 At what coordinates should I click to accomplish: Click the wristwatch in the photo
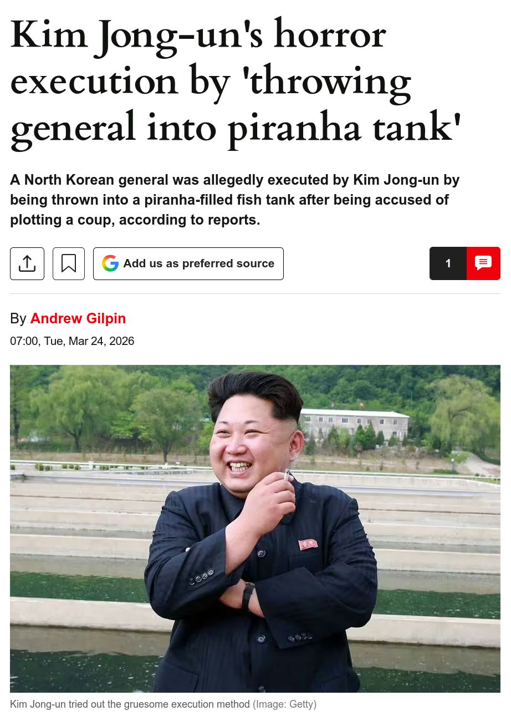[248, 596]
